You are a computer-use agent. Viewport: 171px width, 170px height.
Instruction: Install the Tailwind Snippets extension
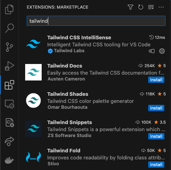pyautogui.click(x=156, y=136)
